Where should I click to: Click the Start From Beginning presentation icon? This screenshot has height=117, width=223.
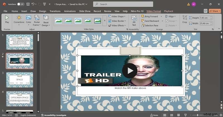(x=45, y=4)
